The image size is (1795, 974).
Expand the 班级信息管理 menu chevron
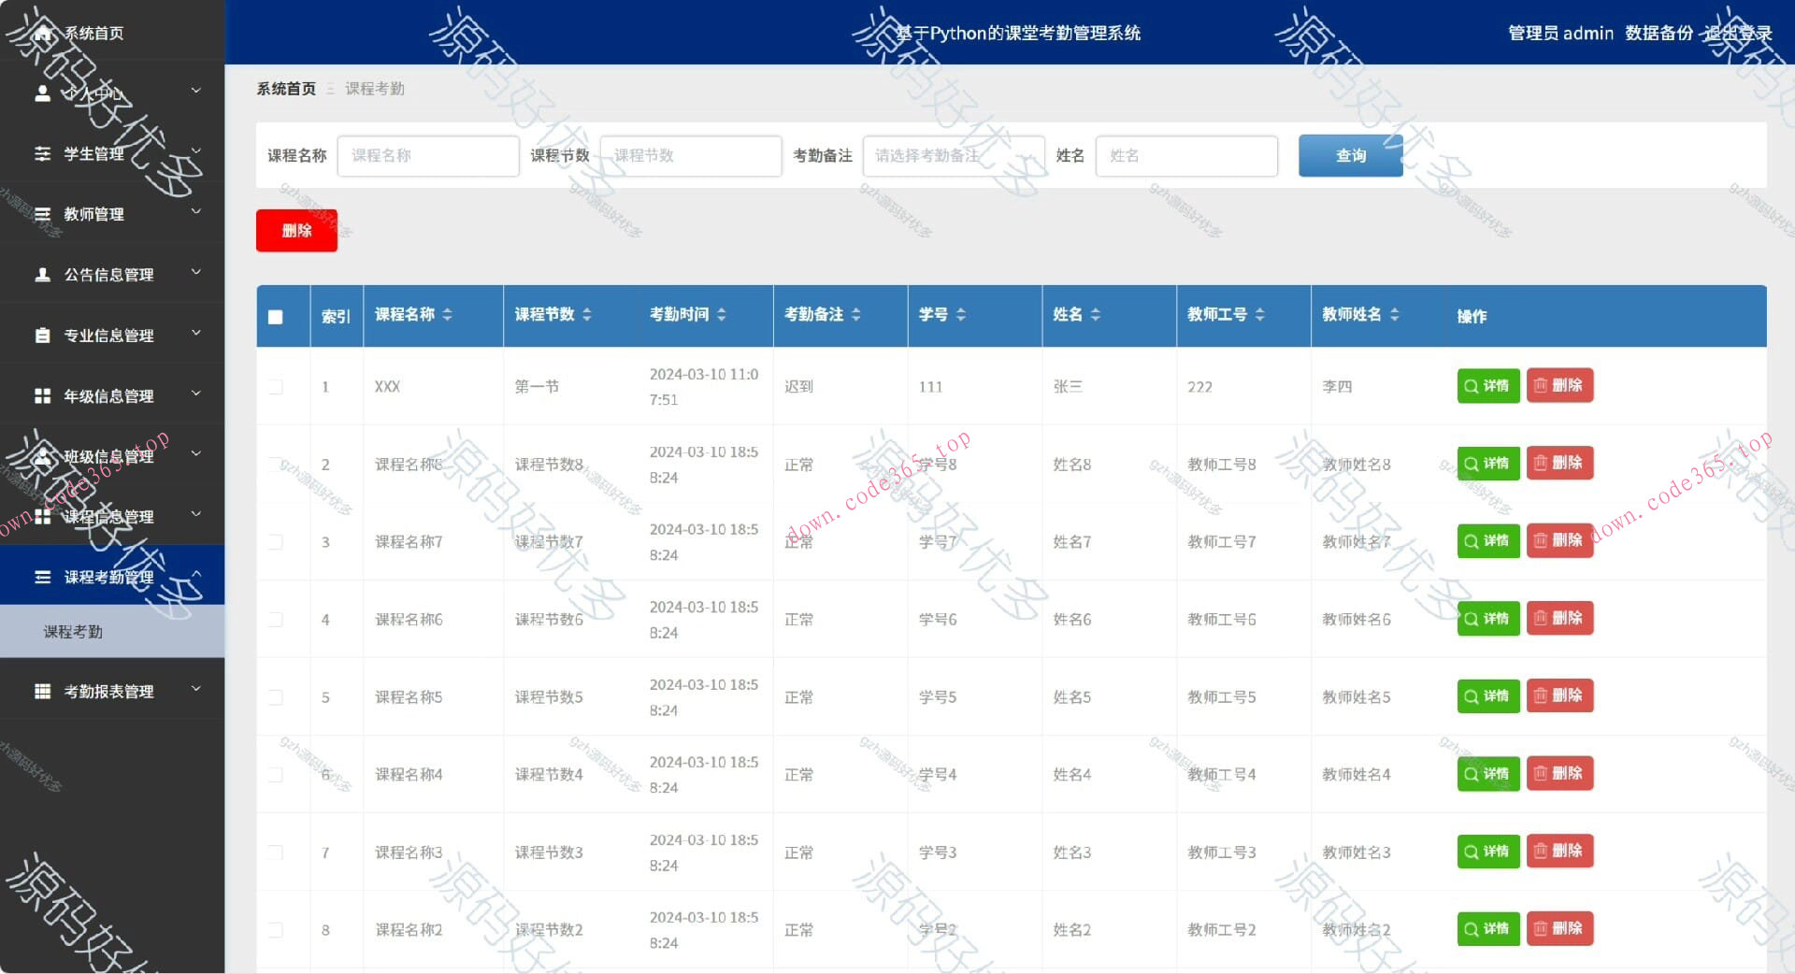pos(195,452)
